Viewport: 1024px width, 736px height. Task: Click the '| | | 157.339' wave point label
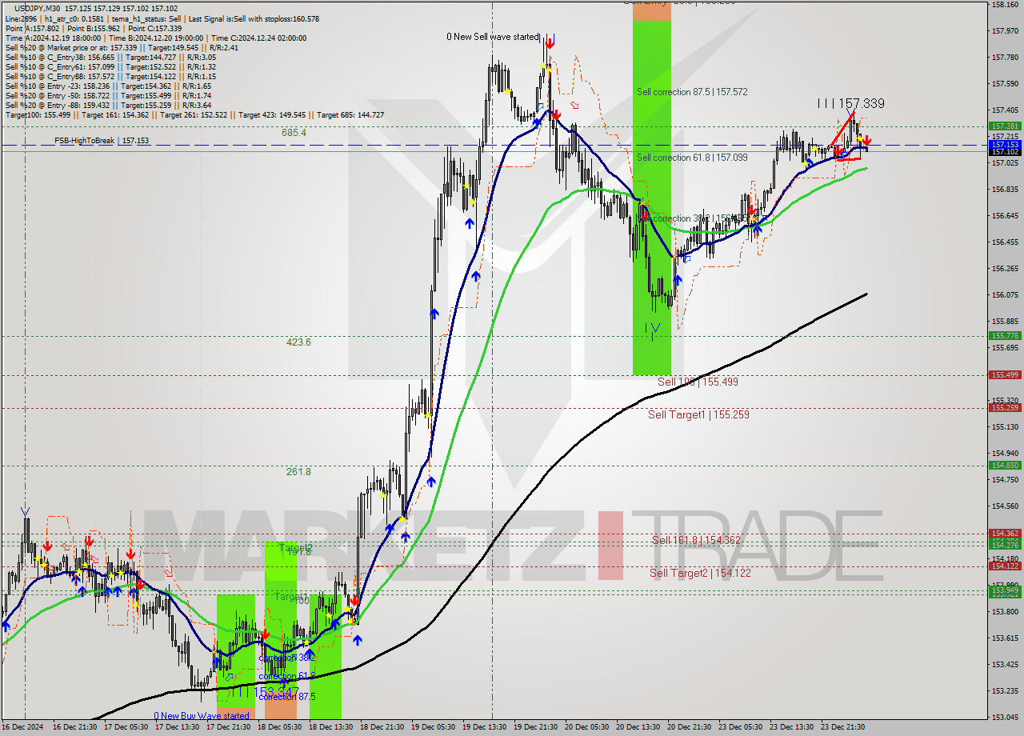pos(850,104)
